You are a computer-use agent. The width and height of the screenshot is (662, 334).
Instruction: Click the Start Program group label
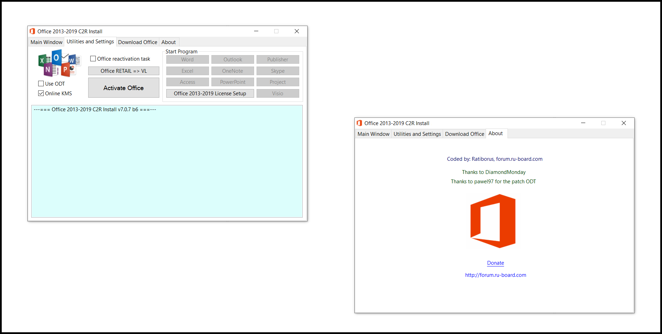[x=181, y=51]
